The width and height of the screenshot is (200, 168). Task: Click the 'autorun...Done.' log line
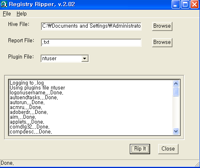27,103
